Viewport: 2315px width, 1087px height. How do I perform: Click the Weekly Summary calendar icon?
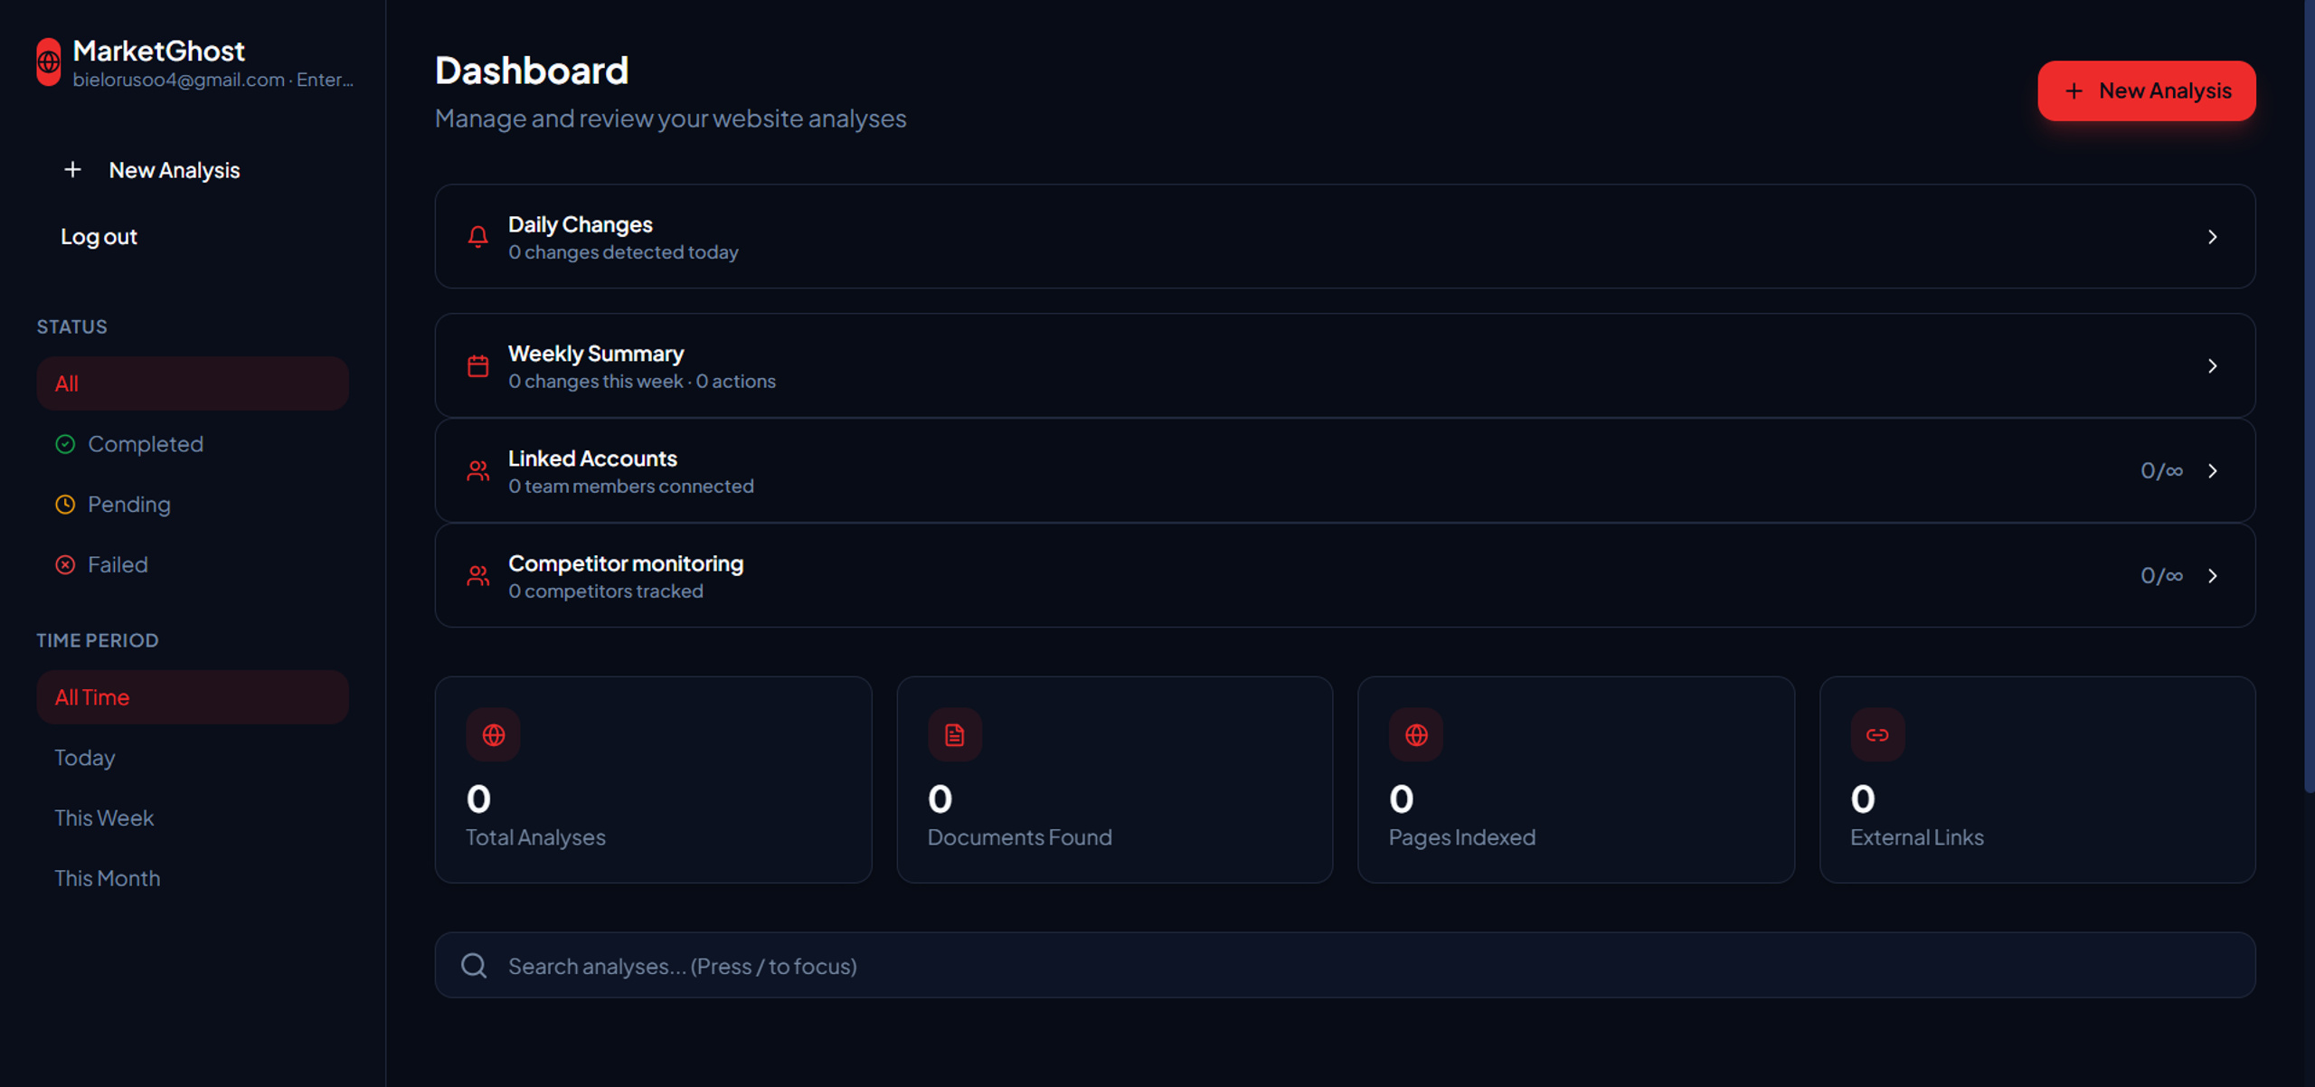click(x=477, y=366)
